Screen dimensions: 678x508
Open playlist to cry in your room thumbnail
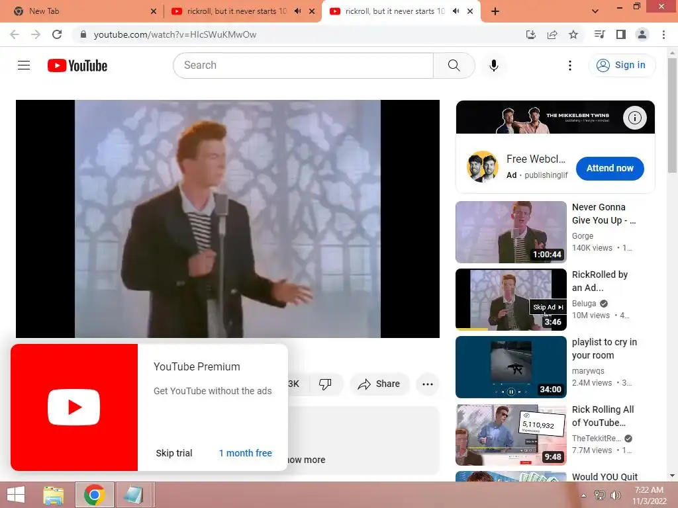(510, 366)
